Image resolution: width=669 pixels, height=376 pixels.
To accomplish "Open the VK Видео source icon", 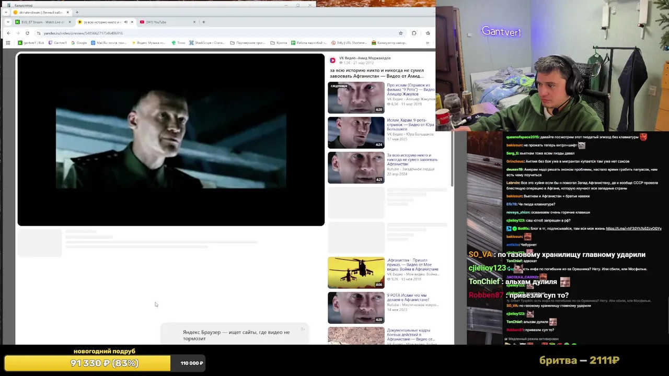I will [332, 60].
